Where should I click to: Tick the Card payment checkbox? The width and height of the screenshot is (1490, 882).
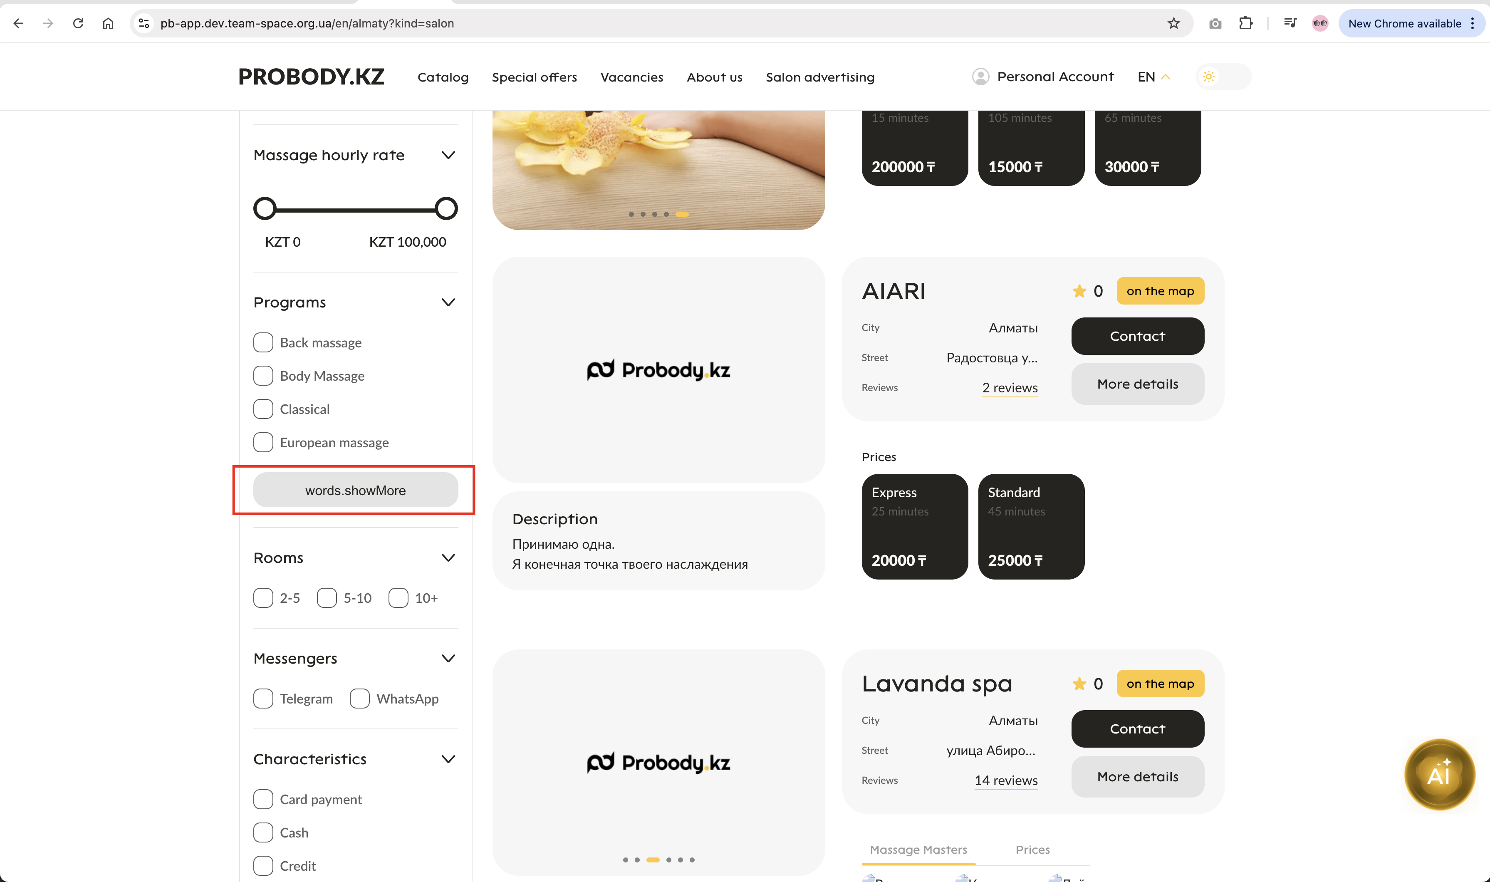263,799
